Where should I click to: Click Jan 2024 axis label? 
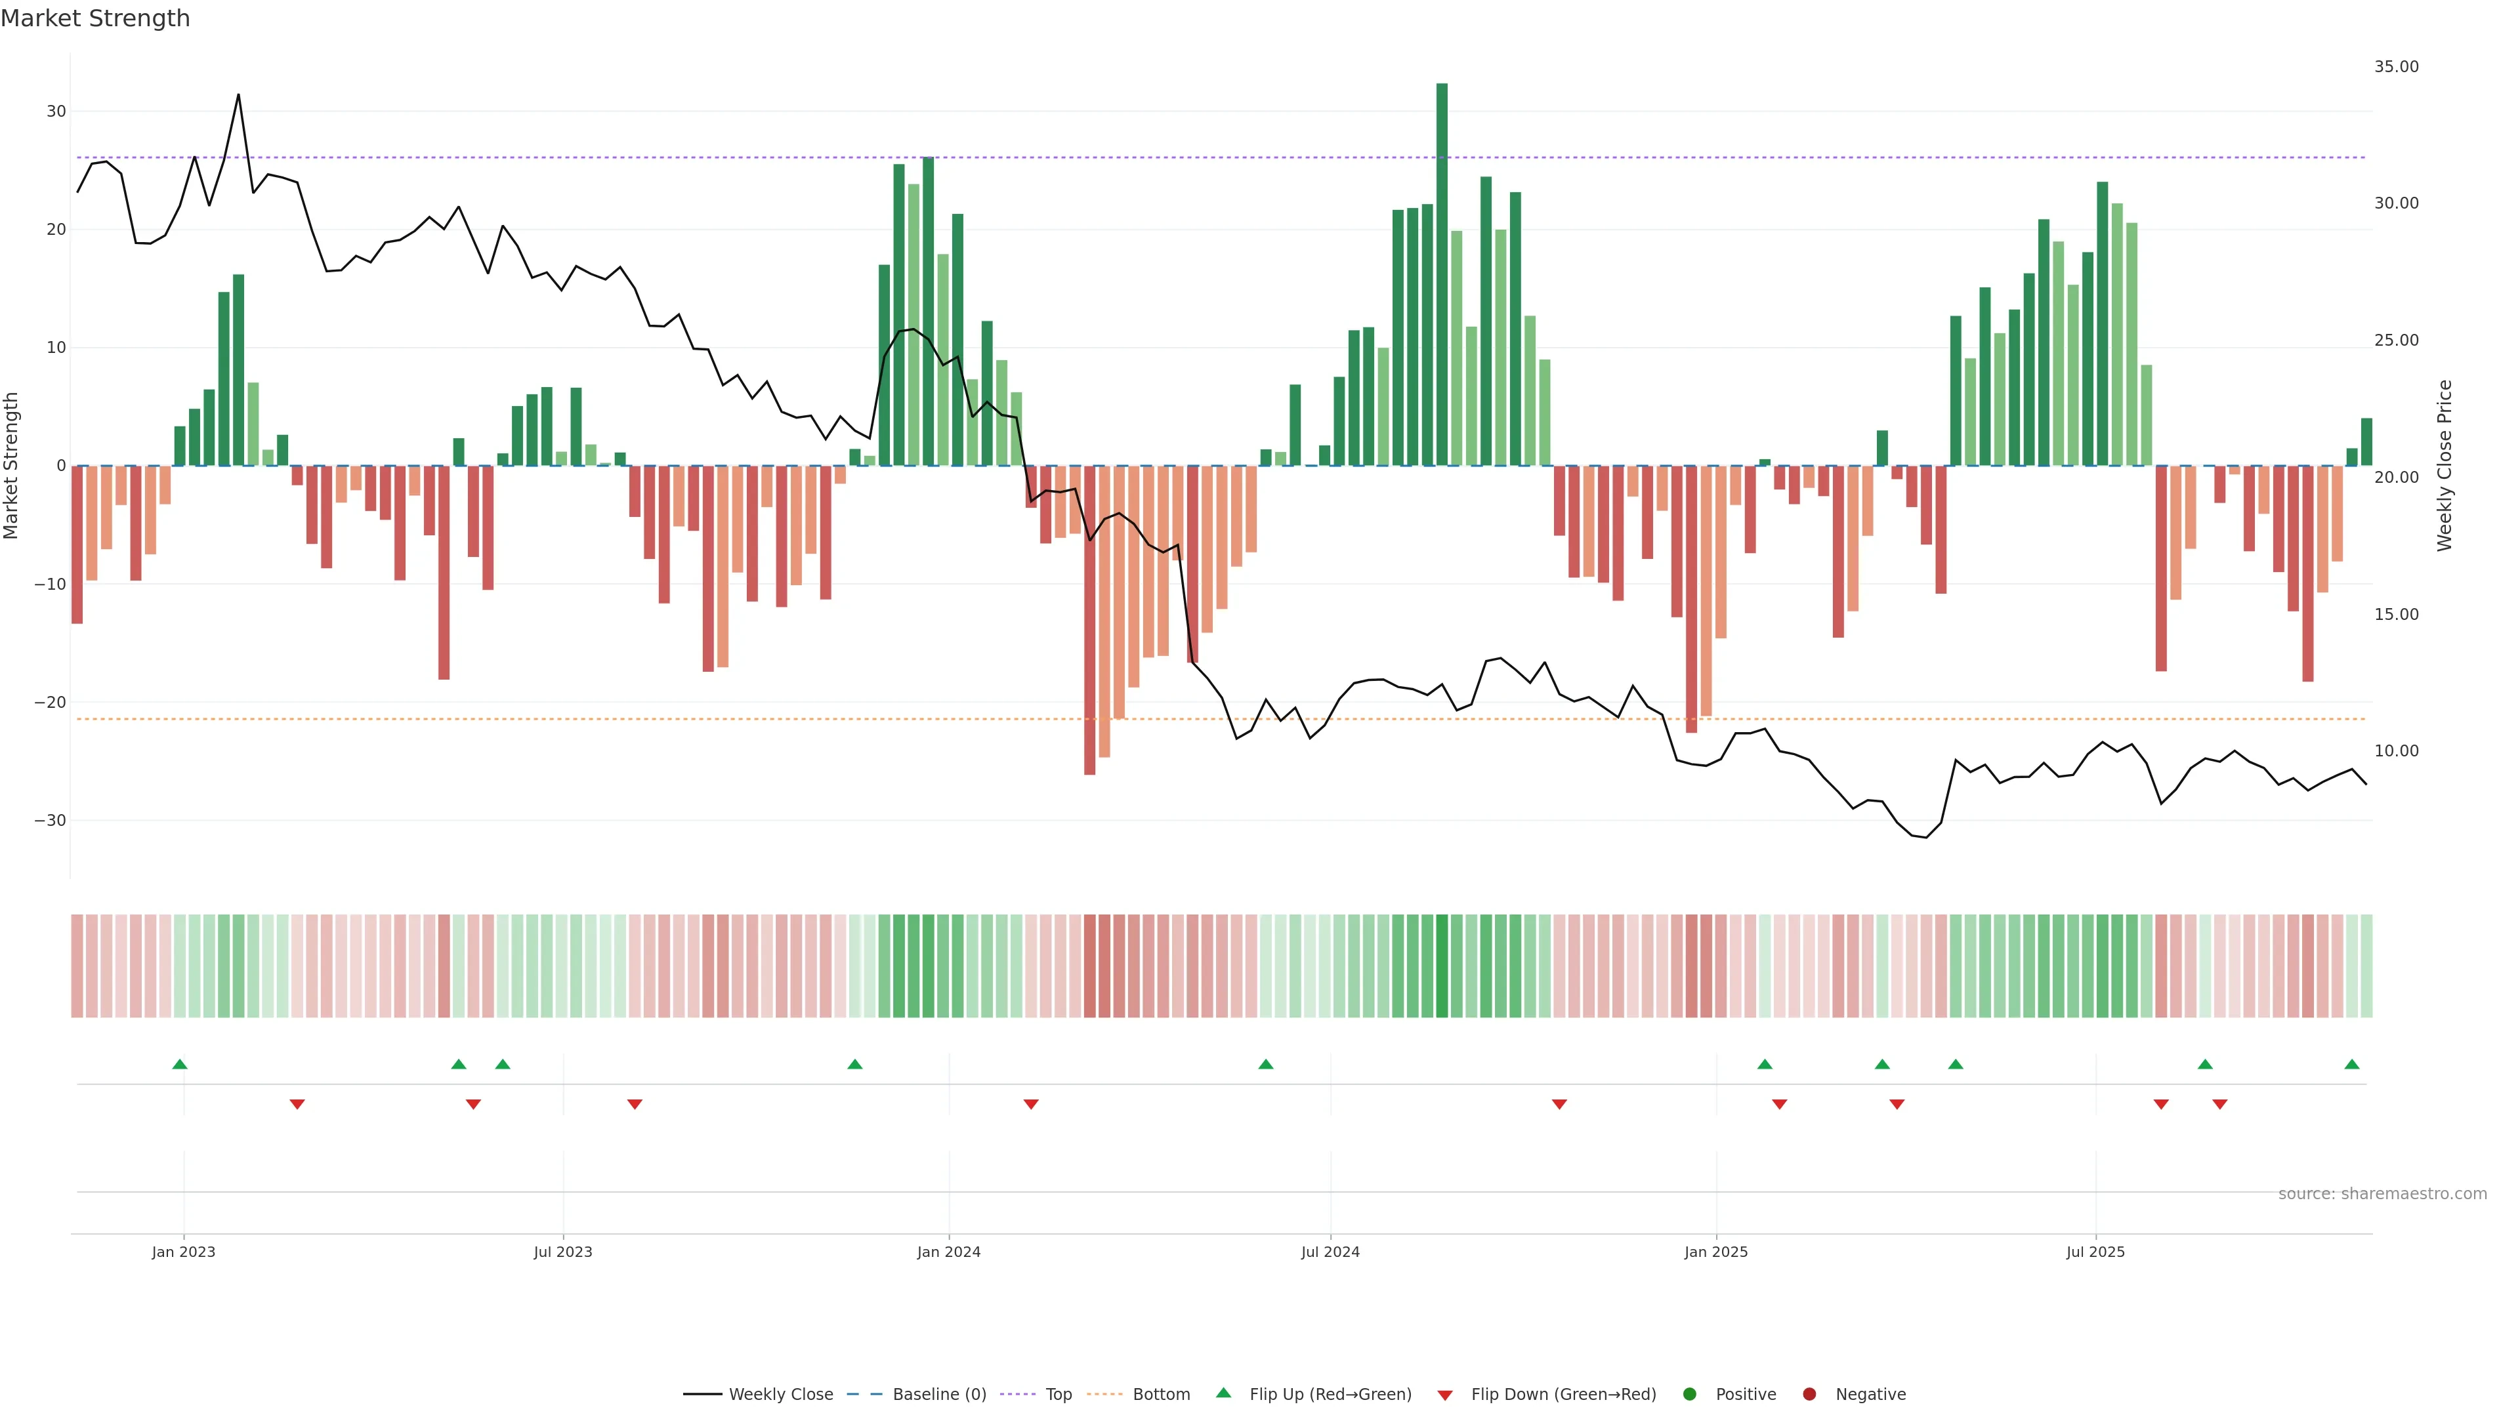[x=949, y=1252]
